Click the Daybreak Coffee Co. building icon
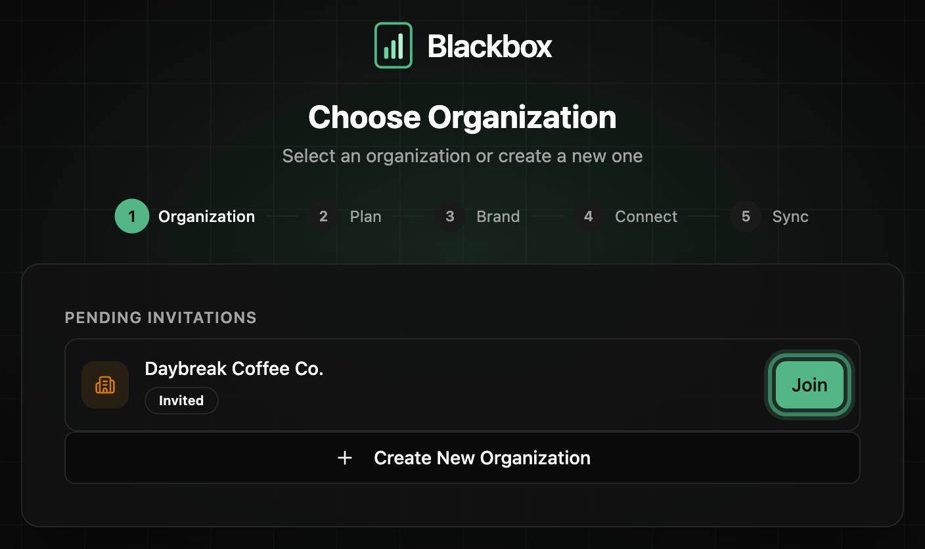Screen dimensions: 925x549 (105, 385)
